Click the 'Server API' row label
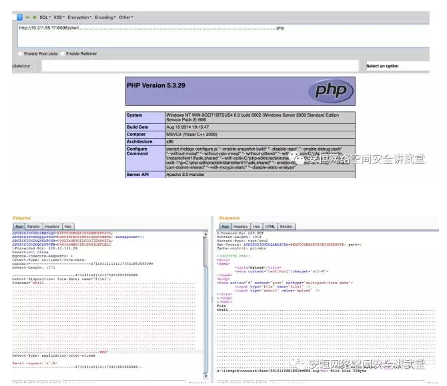Viewport: 447px width, 386px height. 137,175
